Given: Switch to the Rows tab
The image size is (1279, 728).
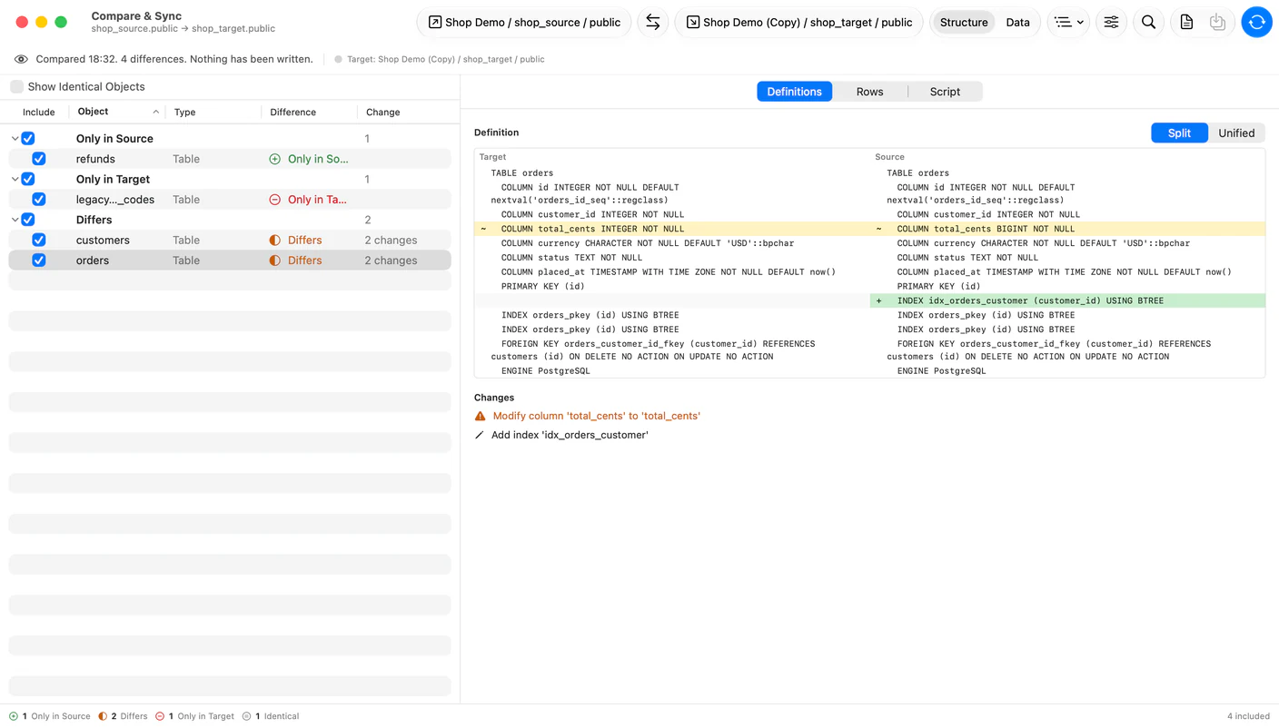Looking at the screenshot, I should (x=869, y=92).
